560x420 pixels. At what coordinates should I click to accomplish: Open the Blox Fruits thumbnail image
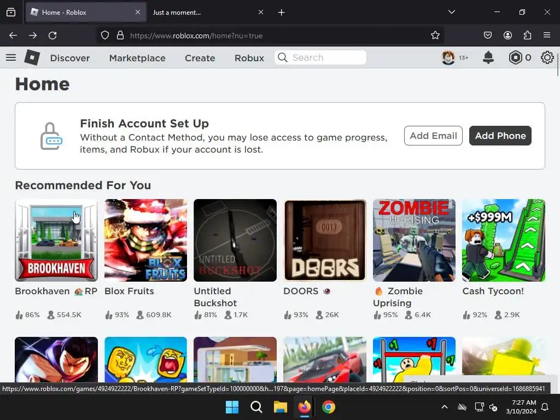(x=145, y=241)
